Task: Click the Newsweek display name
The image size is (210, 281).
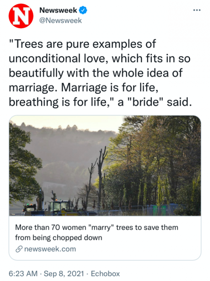Action: click(x=58, y=10)
